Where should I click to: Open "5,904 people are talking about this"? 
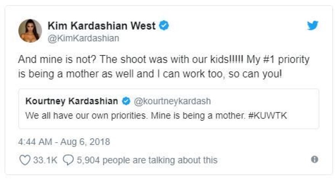(x=147, y=160)
